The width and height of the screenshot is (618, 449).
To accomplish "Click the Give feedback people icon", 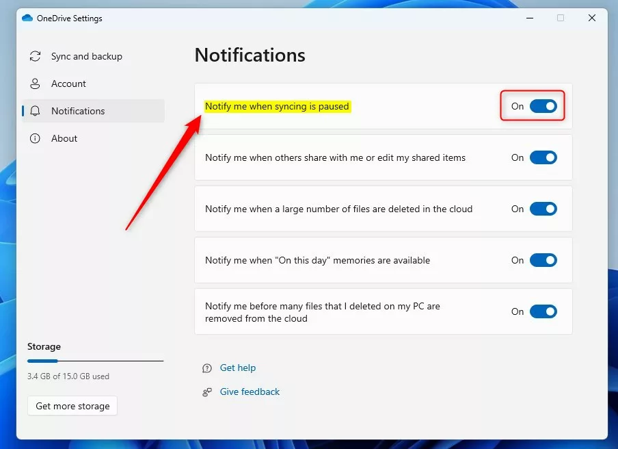I will [207, 392].
